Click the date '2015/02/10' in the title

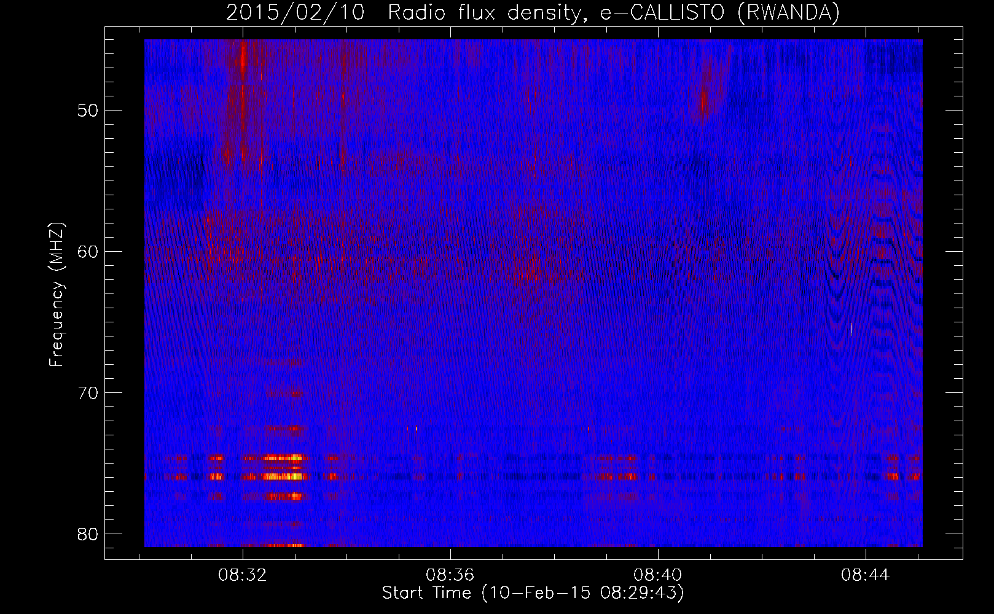pos(295,13)
